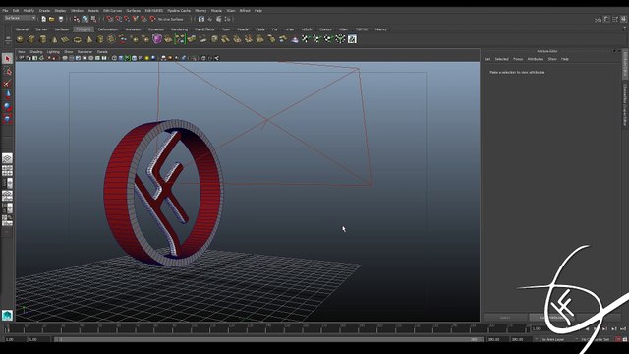This screenshot has height=354, width=629.
Task: Choose the blue sphere toolbox tool
Action: coord(7,107)
